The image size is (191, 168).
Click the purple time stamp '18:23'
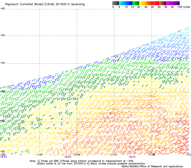tap(4, 157)
